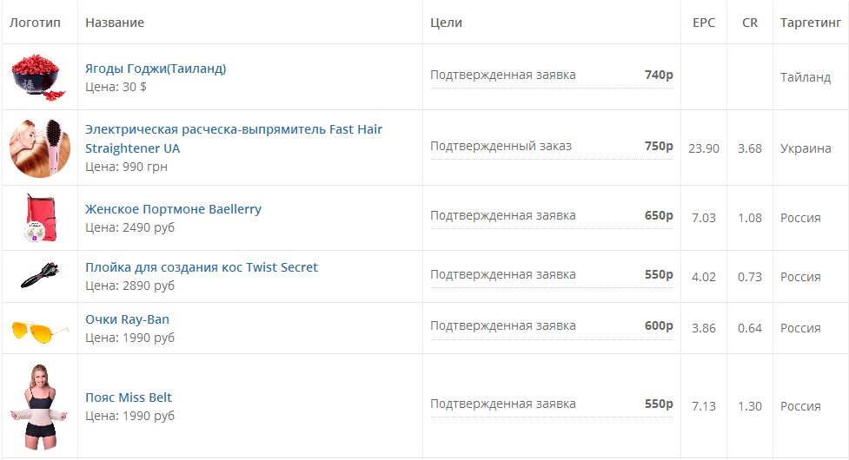The width and height of the screenshot is (849, 460).
Task: Open the hair straightener brush product image
Action: pyautogui.click(x=39, y=148)
